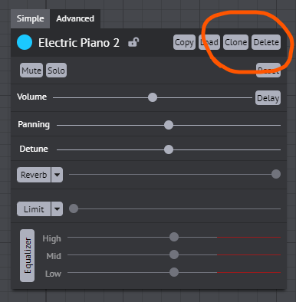Click the cyan instrument color circle
Screen dimensions: 296x302
[25, 42]
